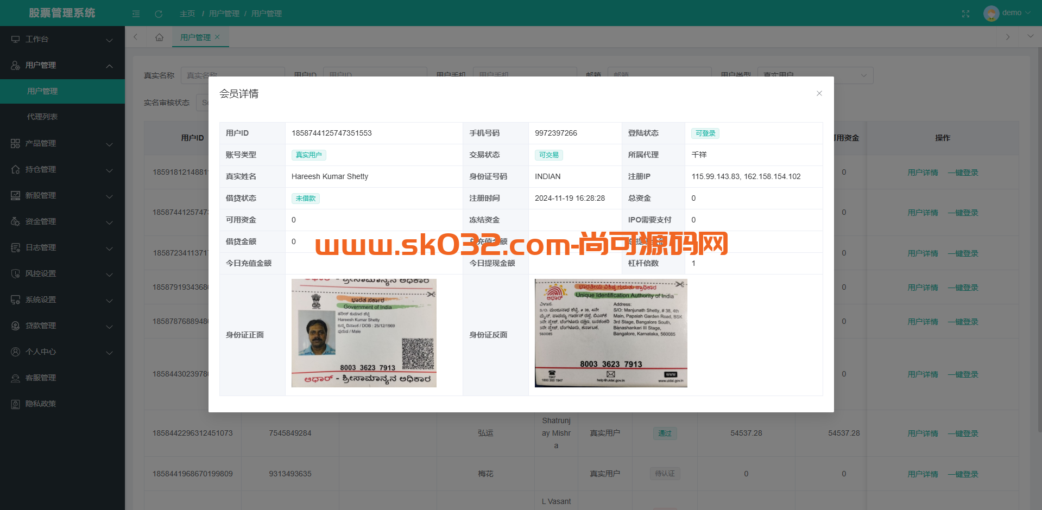
Task: Click the refresh icon in header
Action: coord(159,14)
